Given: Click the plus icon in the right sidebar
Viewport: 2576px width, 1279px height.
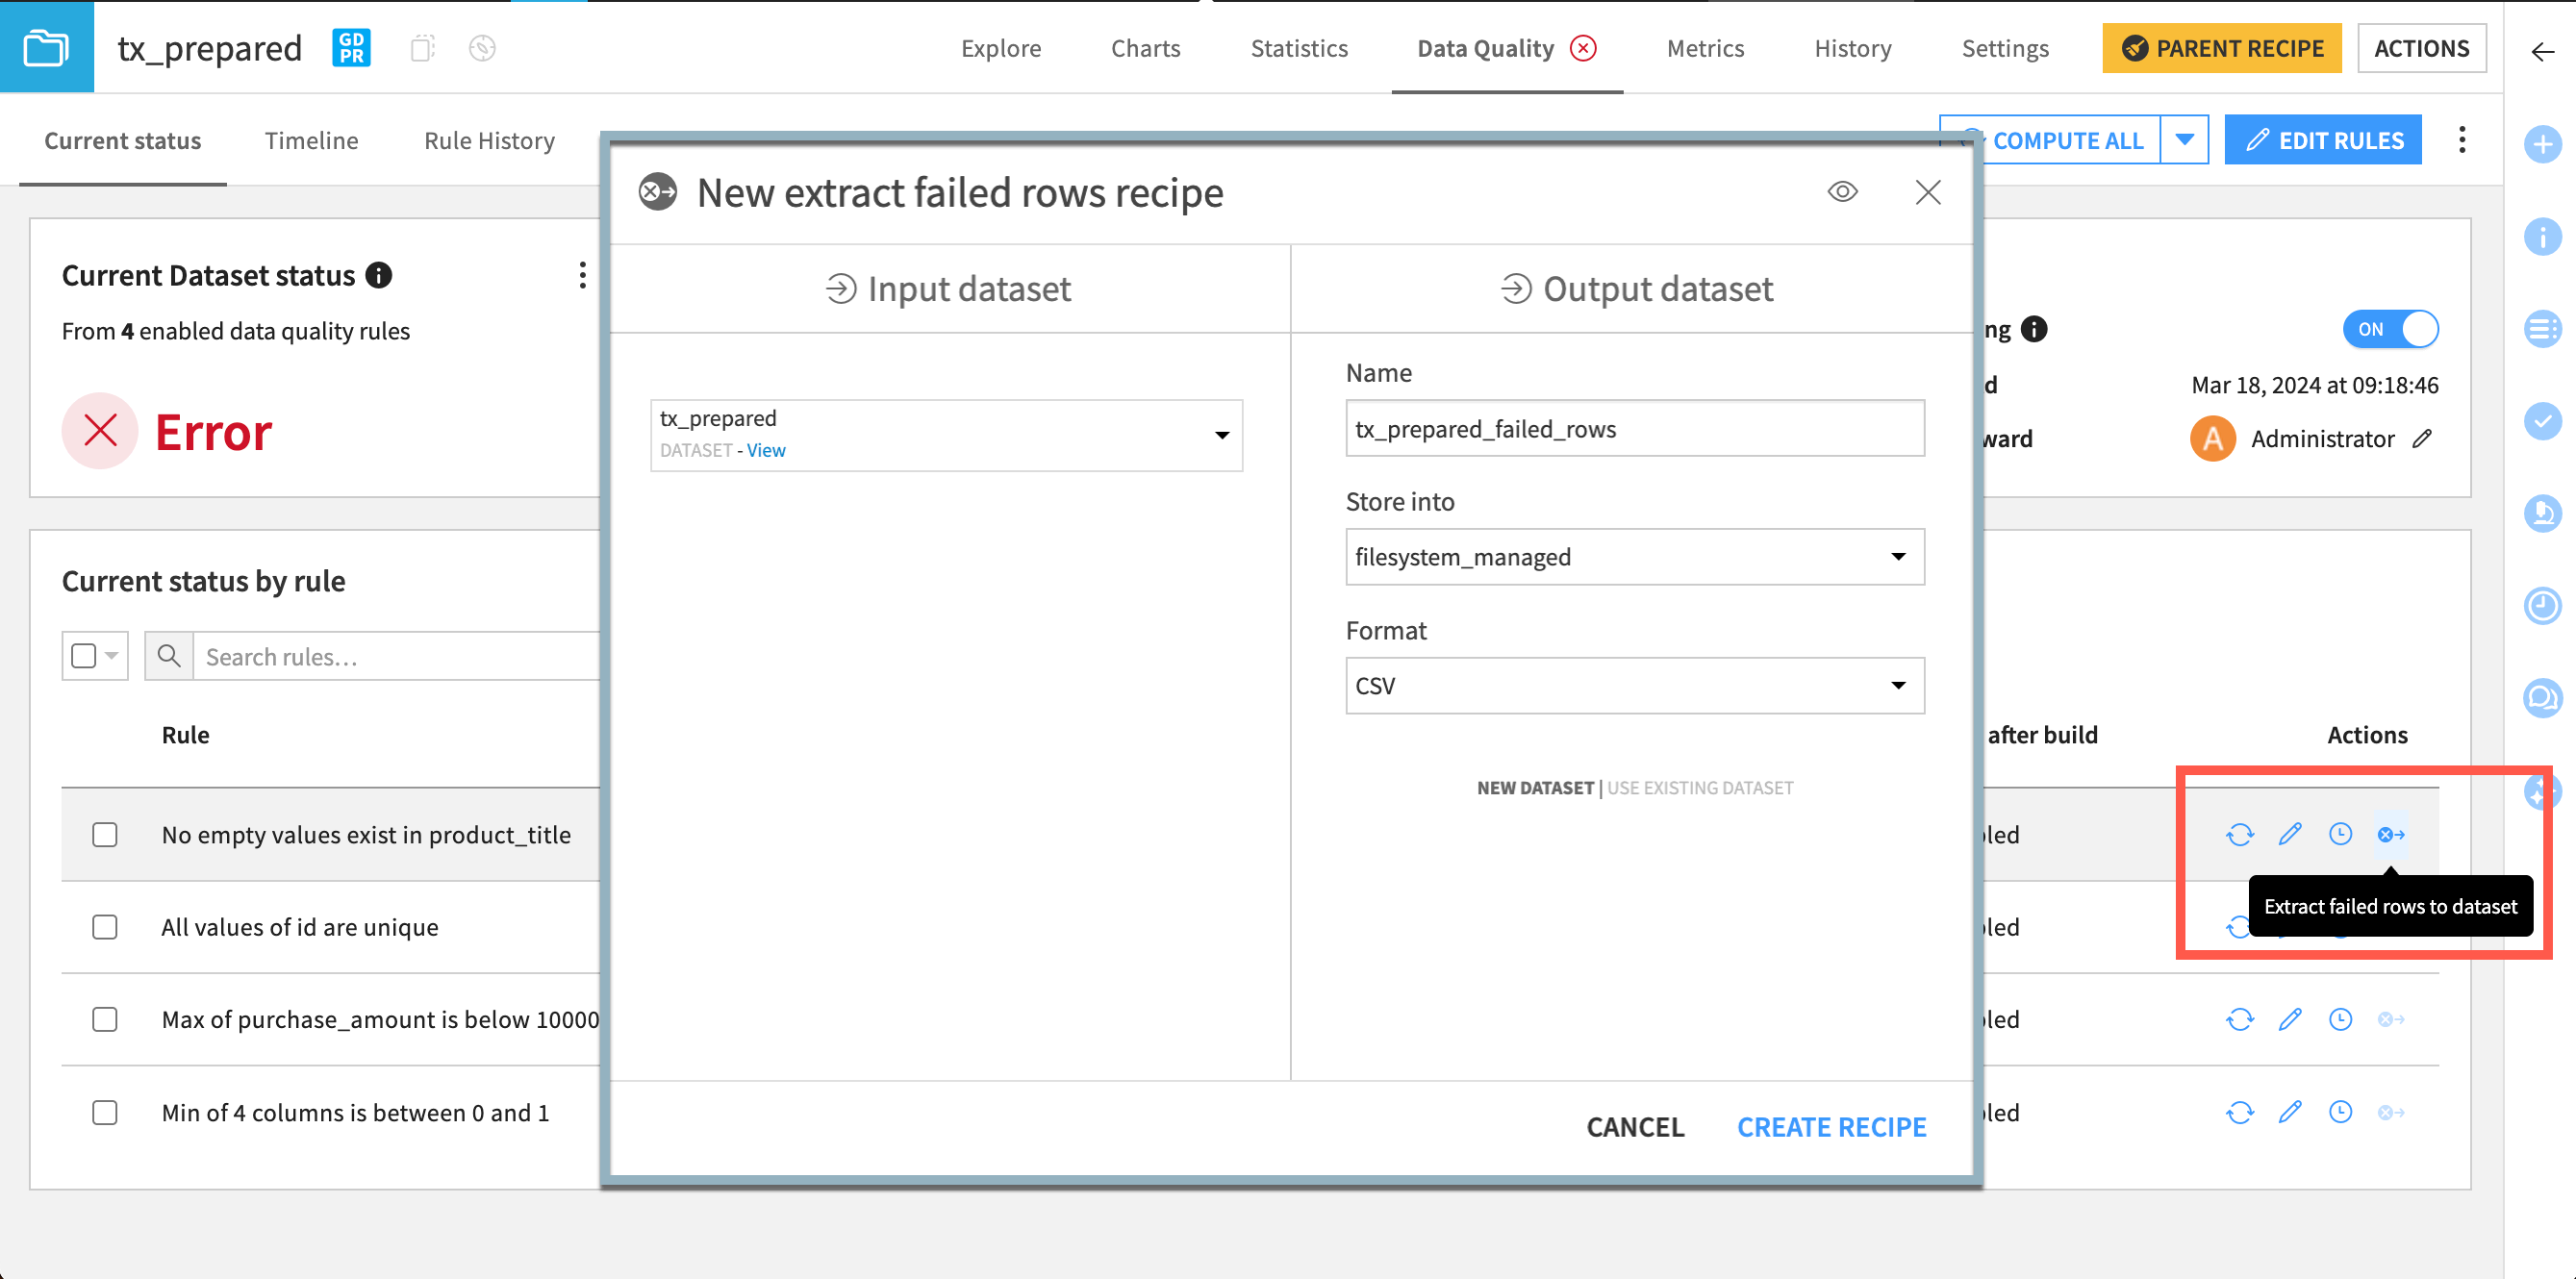Looking at the screenshot, I should tap(2543, 145).
